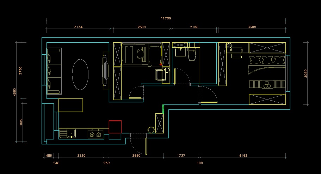The image size is (321, 174).
Task: Click the oval coffee table outline
Action: point(80,74)
